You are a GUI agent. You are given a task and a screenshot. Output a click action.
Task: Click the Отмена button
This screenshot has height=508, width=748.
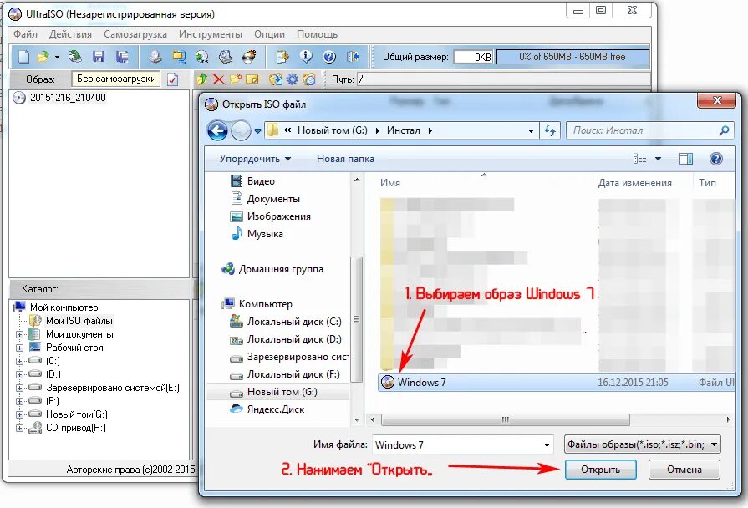684,470
